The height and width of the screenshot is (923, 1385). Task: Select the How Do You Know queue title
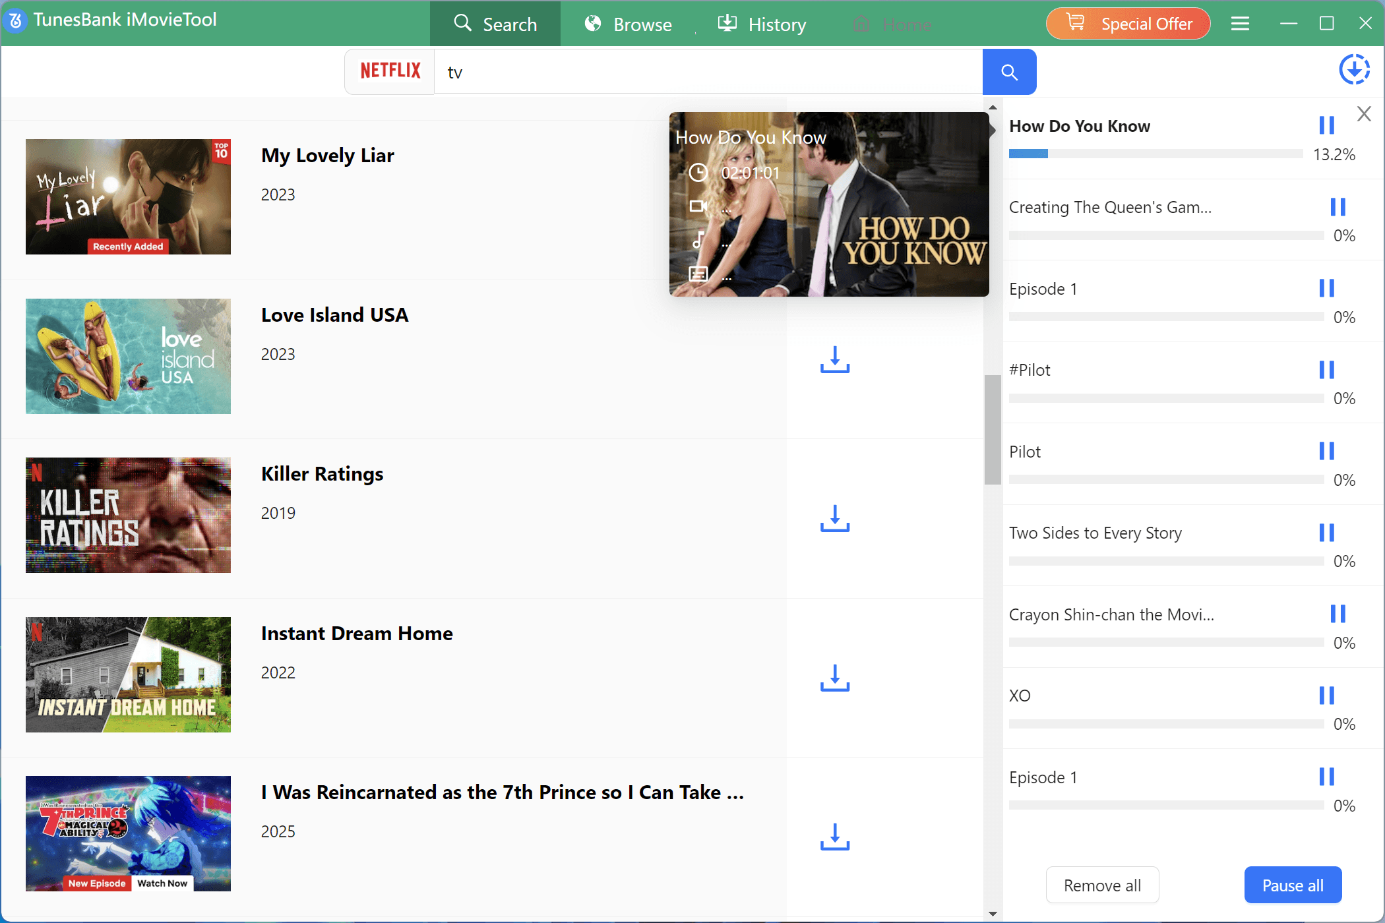(1079, 126)
